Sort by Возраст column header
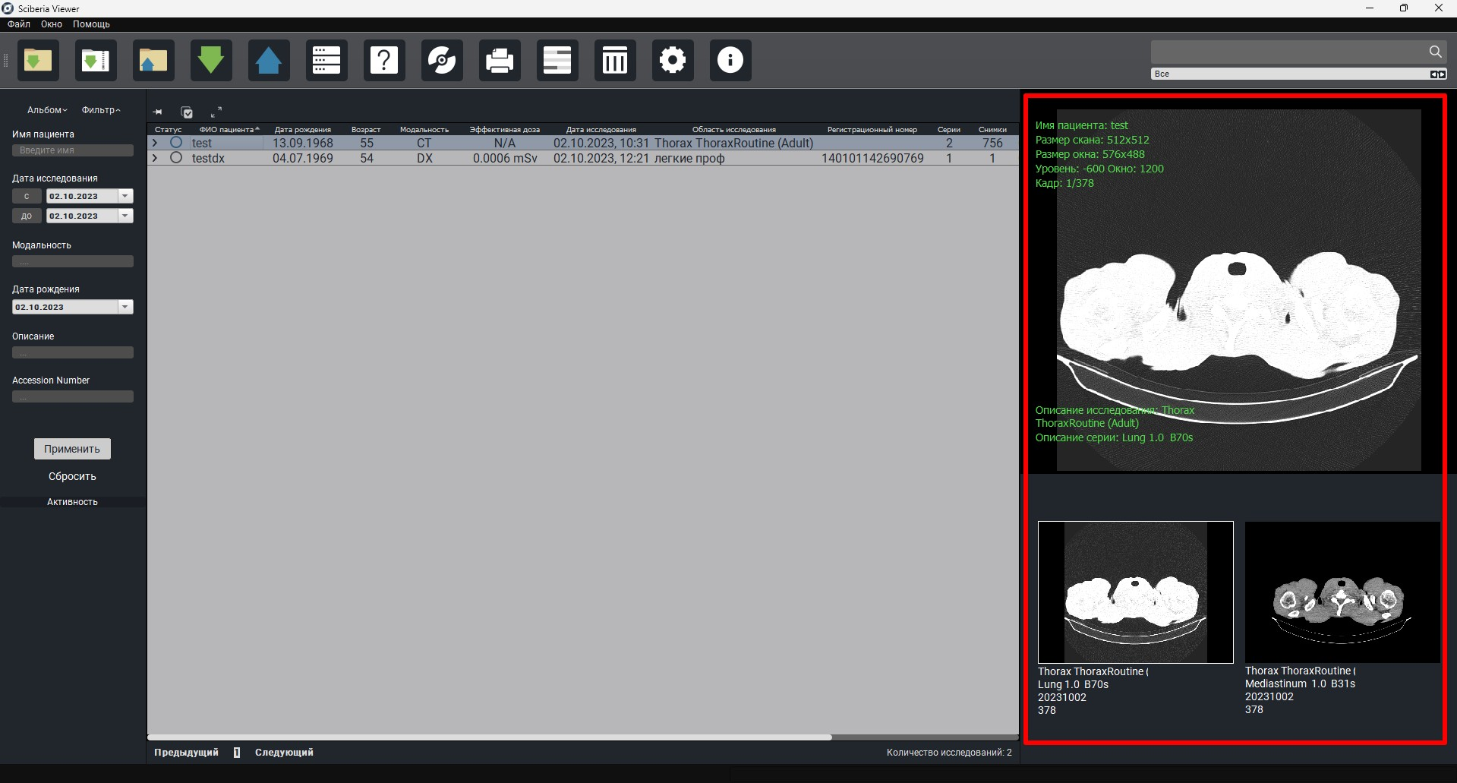The image size is (1457, 783). point(366,130)
